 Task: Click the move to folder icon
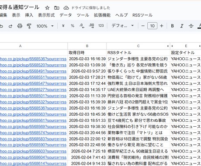(x=56, y=8)
